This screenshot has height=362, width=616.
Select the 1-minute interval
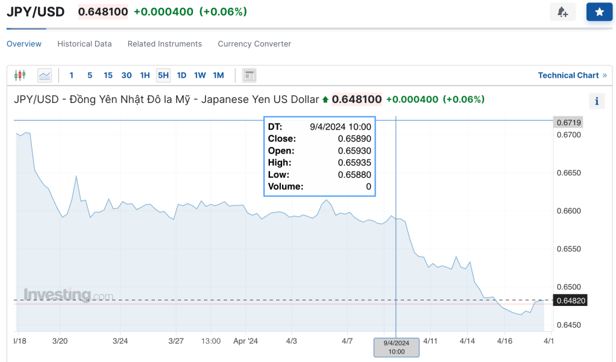click(x=72, y=75)
